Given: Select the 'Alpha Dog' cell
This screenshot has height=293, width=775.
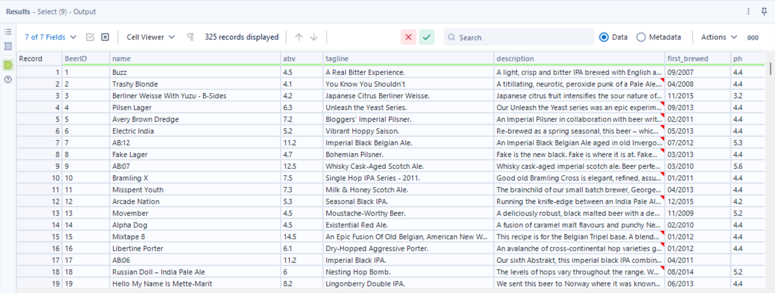Looking at the screenshot, I should (x=195, y=225).
